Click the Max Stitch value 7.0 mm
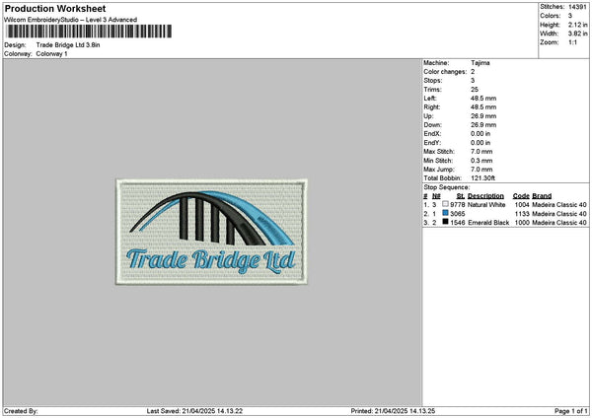 [481, 151]
